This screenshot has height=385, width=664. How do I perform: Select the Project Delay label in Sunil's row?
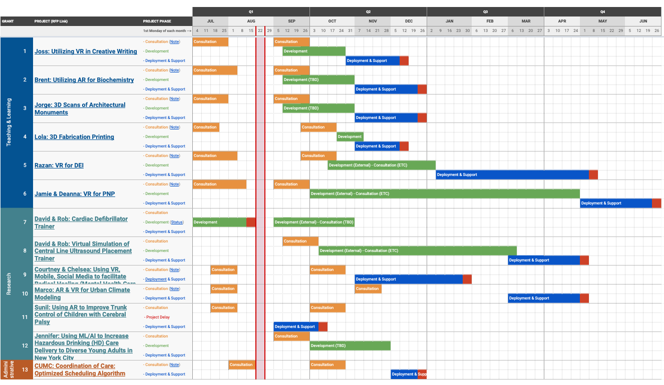coord(158,317)
